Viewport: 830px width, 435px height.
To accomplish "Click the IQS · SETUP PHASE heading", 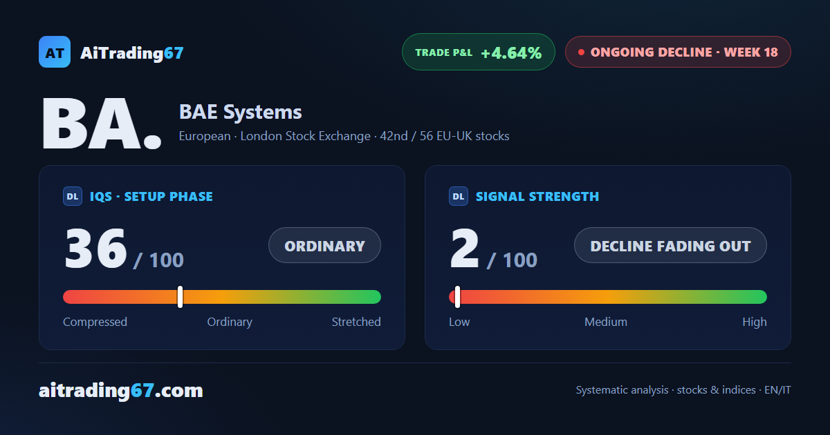I will 151,196.
